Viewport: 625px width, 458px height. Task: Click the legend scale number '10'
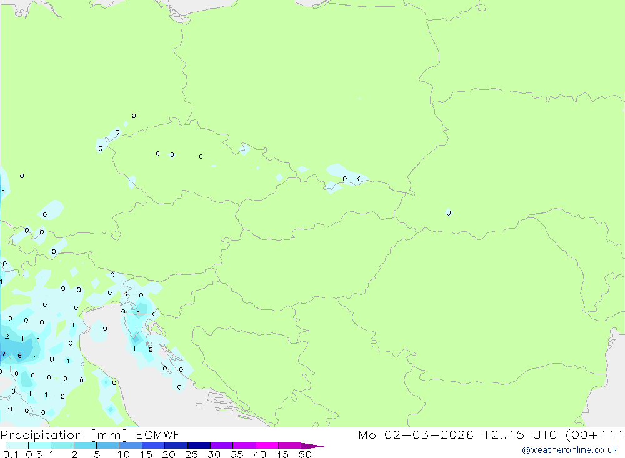pyautogui.click(x=124, y=454)
